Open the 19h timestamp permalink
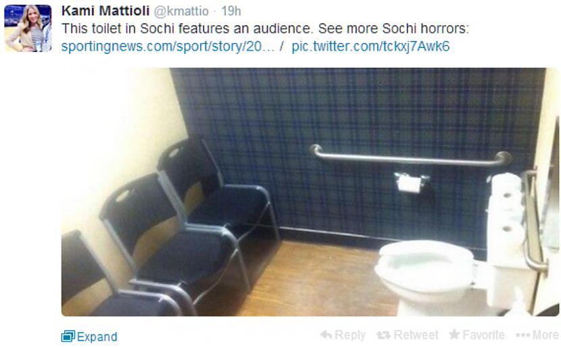561x348 pixels. click(x=230, y=11)
